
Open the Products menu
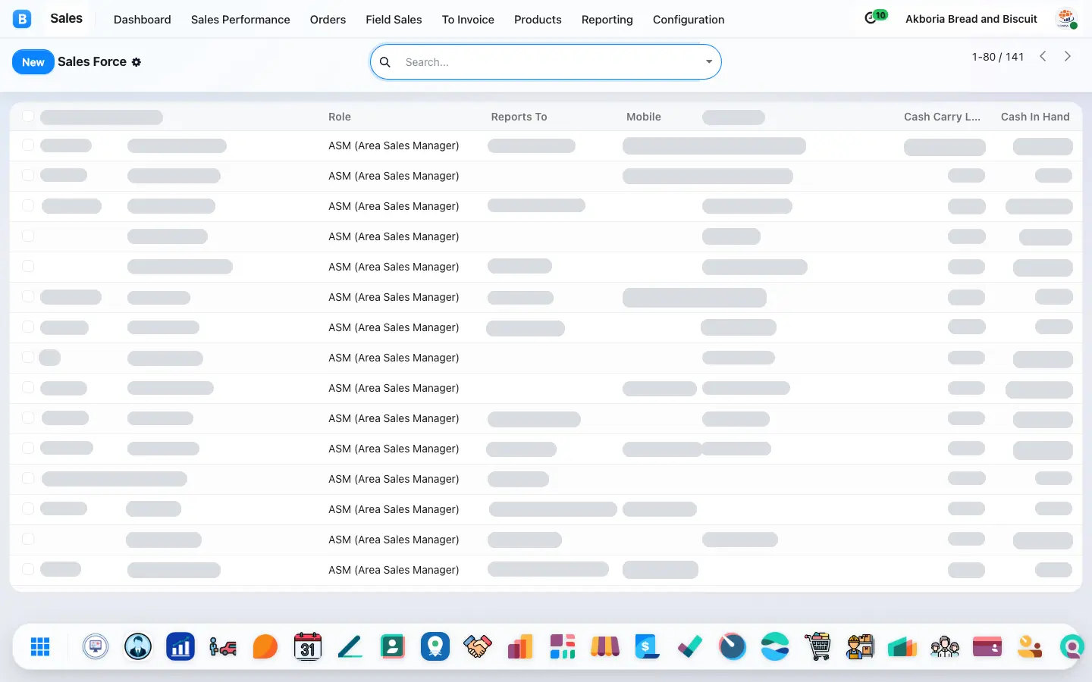coord(538,20)
